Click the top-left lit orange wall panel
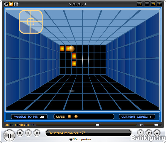166x143 pixels. point(62,48)
